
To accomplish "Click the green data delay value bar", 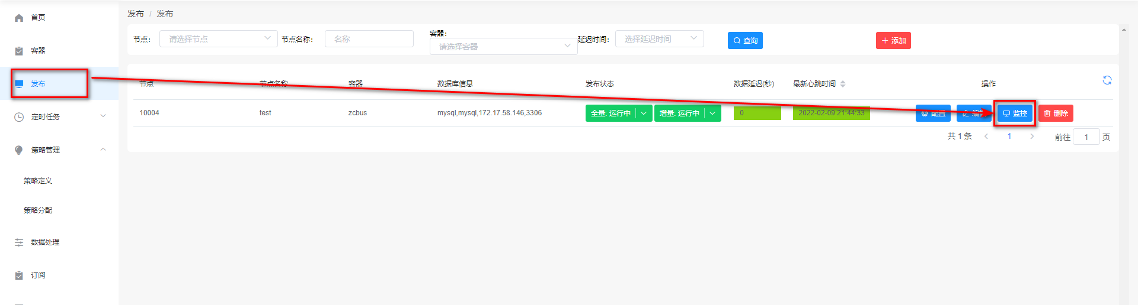I will [x=757, y=113].
